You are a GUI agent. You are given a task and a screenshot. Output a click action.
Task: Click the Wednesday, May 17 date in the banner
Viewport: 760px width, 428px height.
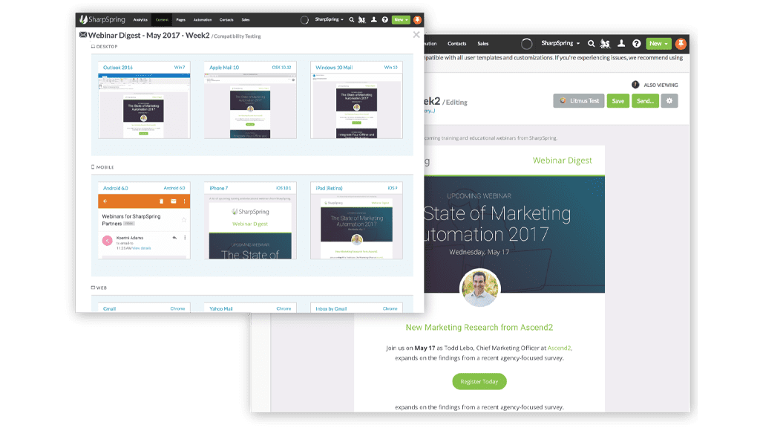[479, 253]
